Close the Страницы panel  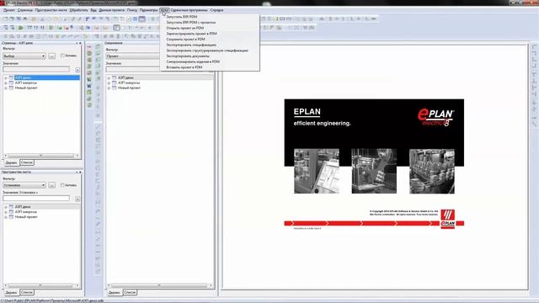pos(80,43)
